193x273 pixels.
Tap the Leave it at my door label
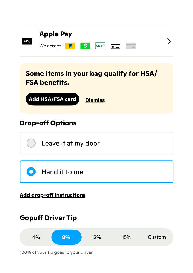coord(71,144)
